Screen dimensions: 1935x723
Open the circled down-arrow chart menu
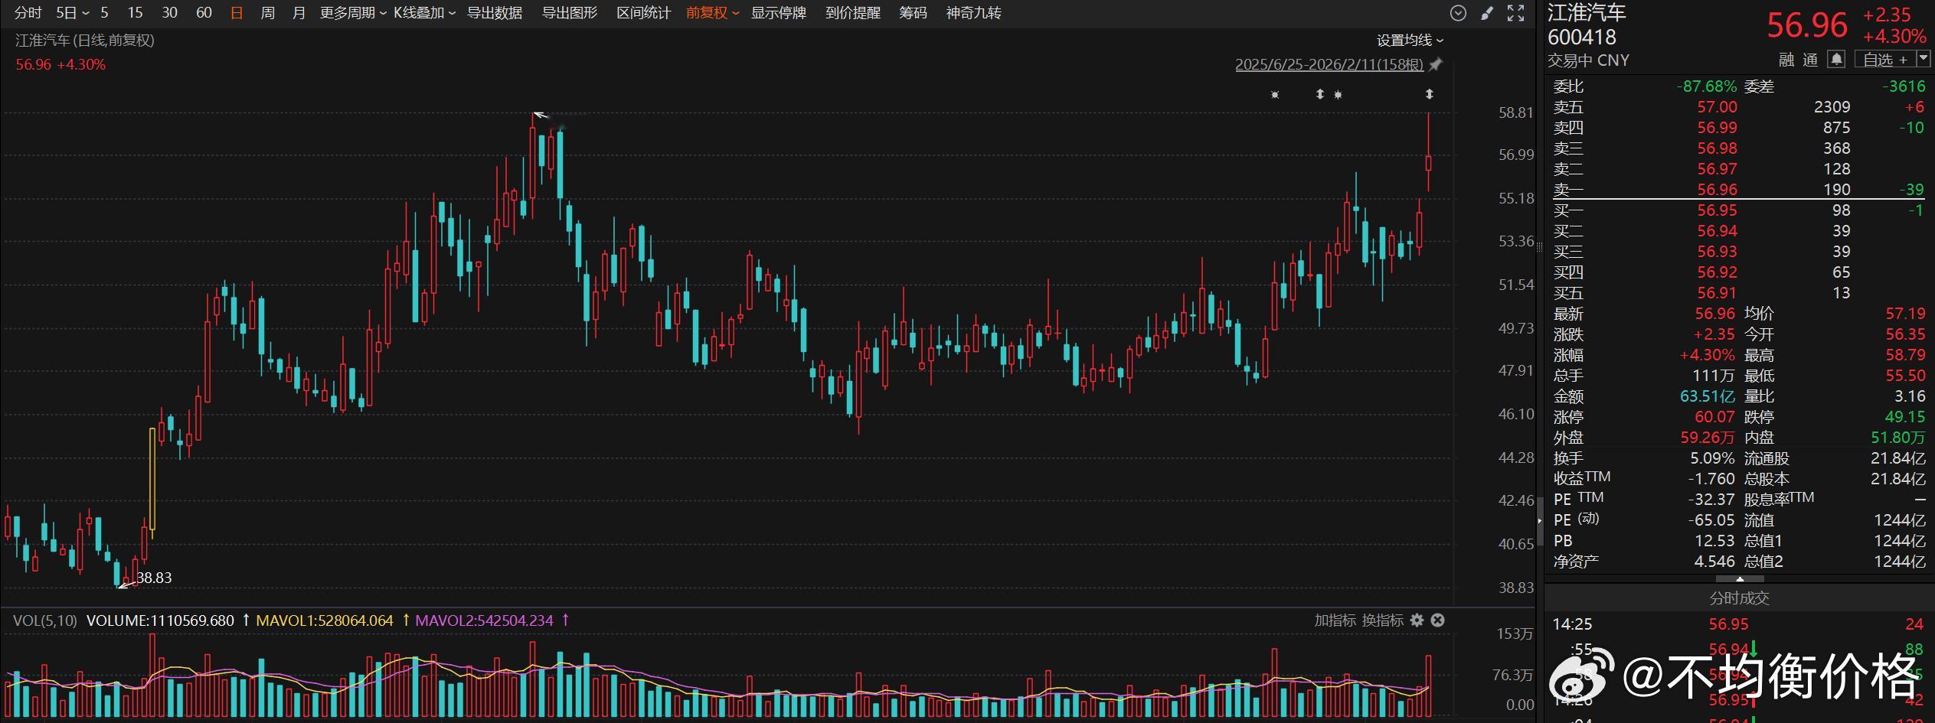[x=1458, y=13]
